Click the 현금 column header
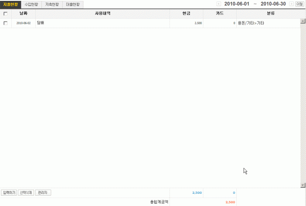Image resolution: width=306 pixels, height=206 pixels. pyautogui.click(x=186, y=14)
